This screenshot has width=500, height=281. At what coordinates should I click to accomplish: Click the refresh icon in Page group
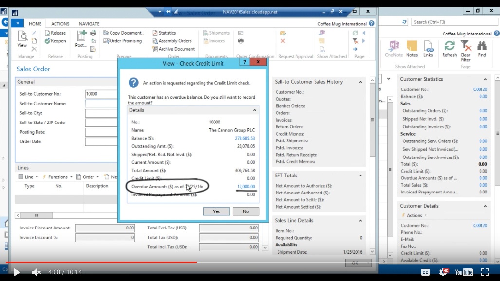pyautogui.click(x=355, y=33)
